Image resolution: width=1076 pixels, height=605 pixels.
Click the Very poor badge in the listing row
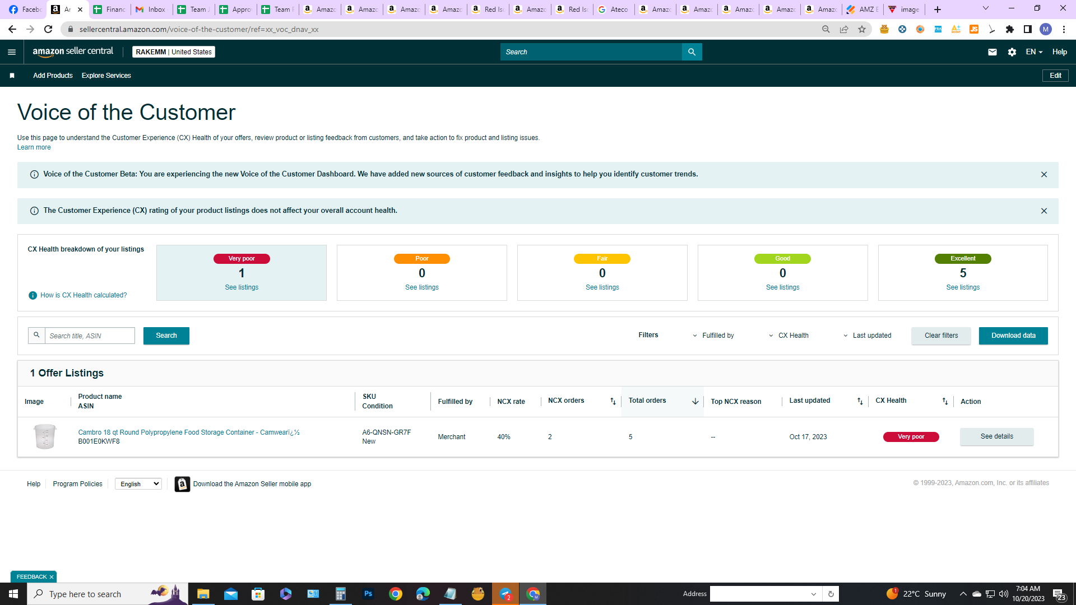click(911, 437)
